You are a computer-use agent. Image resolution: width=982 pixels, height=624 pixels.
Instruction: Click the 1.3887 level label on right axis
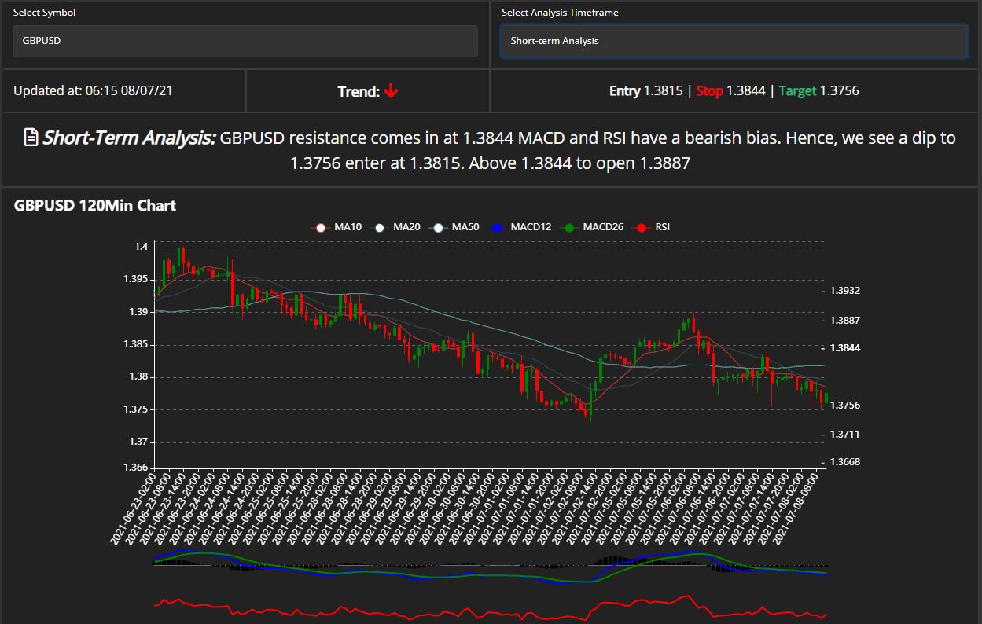[x=846, y=320]
